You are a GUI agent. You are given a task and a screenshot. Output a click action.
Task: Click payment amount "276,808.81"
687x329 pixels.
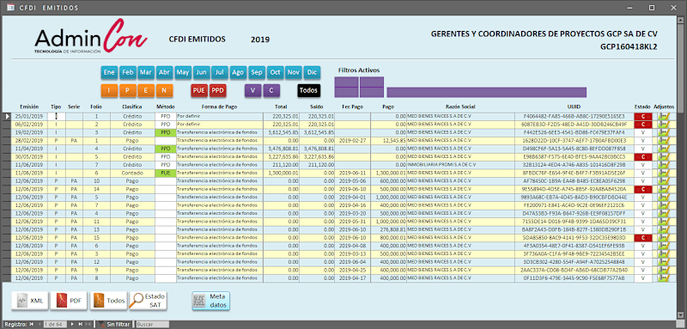point(389,229)
